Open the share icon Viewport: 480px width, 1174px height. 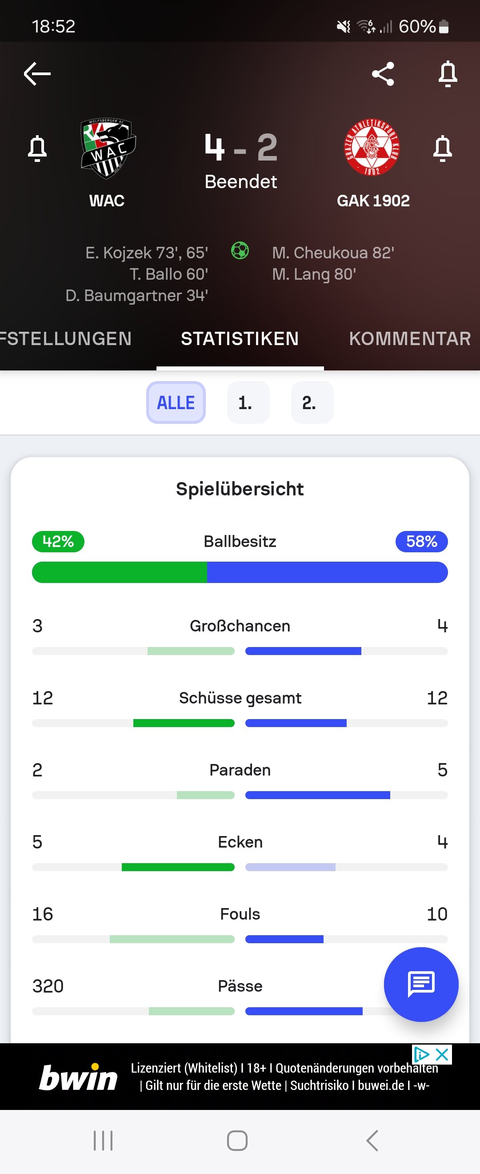(x=383, y=74)
